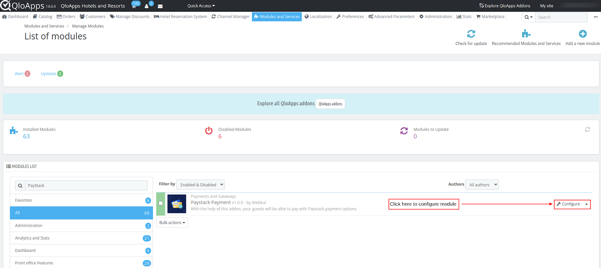Open Explore QloApps Addons link

(x=505, y=6)
